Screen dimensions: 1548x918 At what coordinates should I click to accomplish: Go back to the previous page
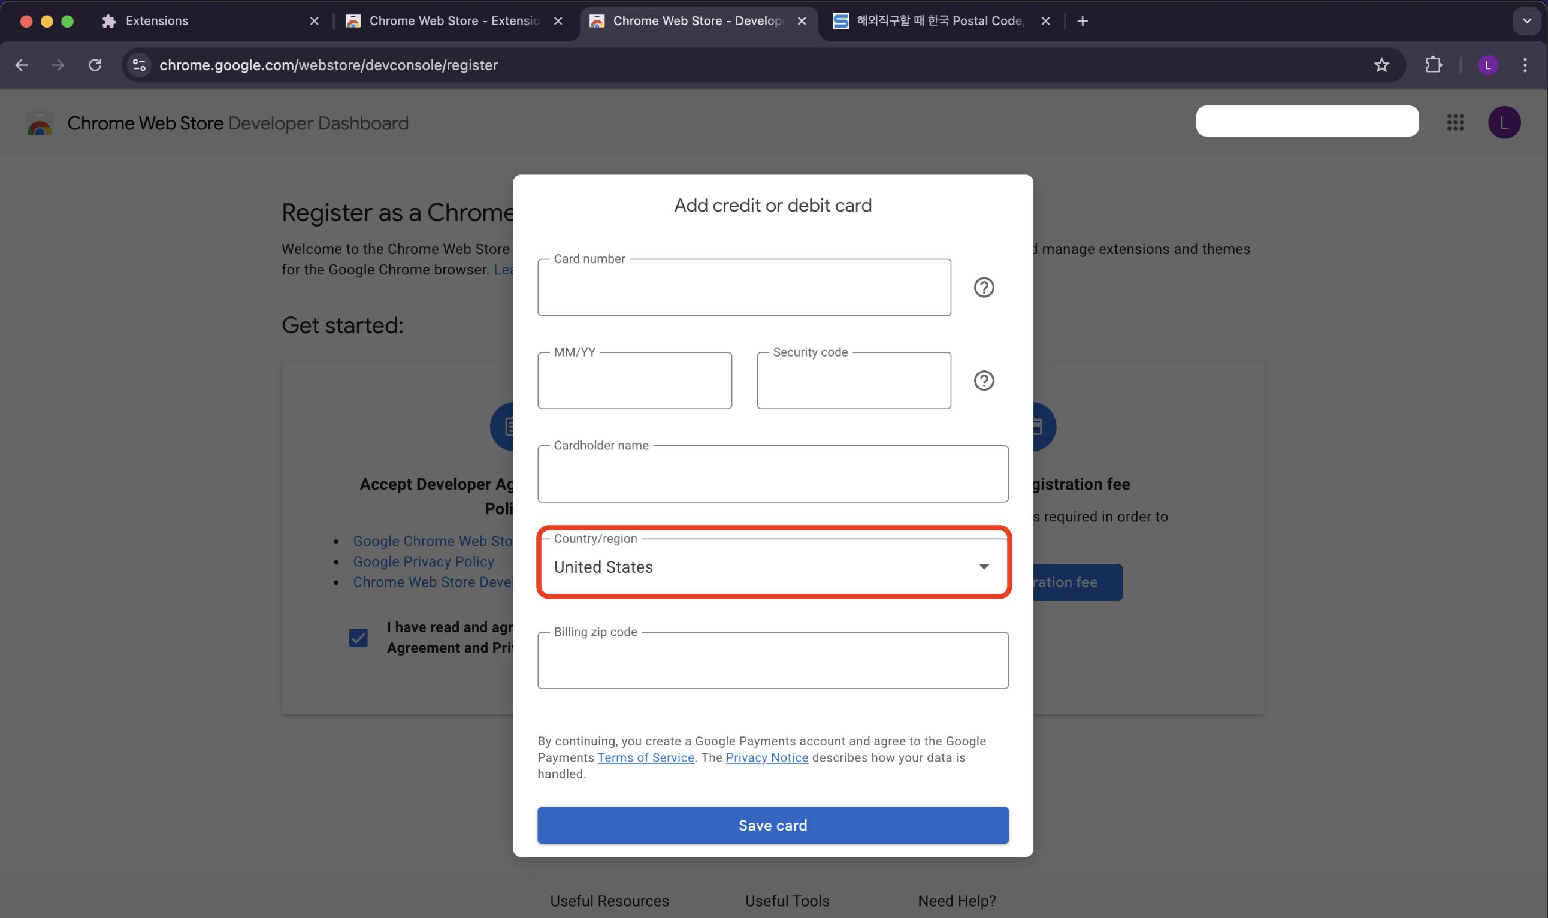tap(22, 65)
